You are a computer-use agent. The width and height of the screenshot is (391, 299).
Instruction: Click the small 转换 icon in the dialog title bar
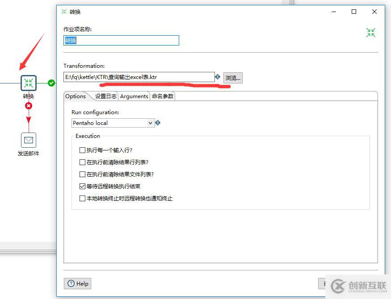point(64,12)
